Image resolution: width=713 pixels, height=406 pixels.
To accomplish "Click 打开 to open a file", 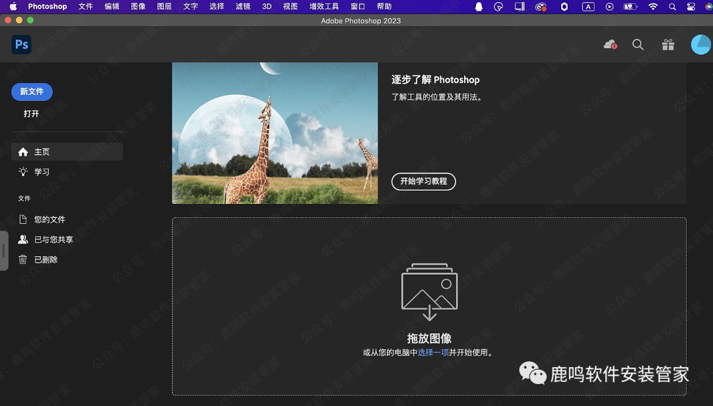I will click(32, 114).
